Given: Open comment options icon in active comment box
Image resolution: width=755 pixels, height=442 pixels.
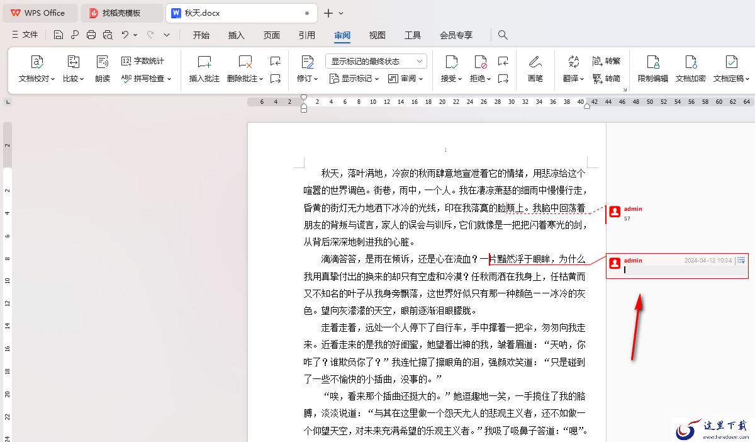Looking at the screenshot, I should point(741,260).
